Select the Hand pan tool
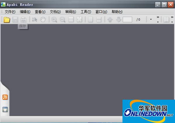This screenshot has height=123, width=175. (x=43, y=20)
